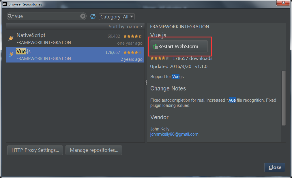
Task: Open the Sort by: name dropdown
Action: click(126, 26)
